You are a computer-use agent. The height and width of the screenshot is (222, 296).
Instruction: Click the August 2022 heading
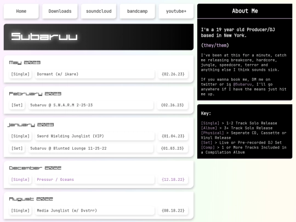(31, 199)
